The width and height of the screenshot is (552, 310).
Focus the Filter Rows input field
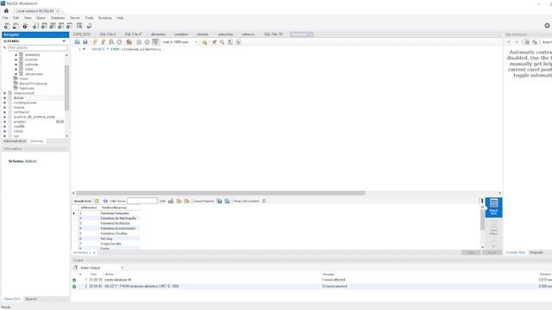click(x=142, y=201)
